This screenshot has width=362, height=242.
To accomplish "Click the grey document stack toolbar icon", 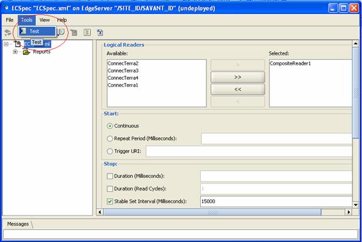I will click(74, 33).
